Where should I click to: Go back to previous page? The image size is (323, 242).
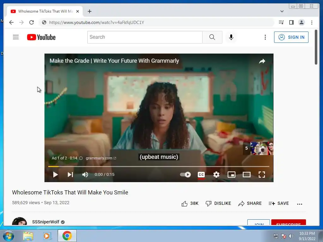pyautogui.click(x=11, y=22)
